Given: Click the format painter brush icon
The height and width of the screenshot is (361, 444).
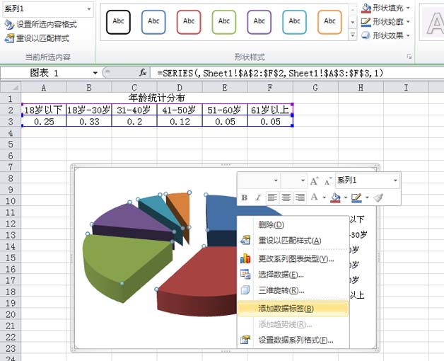Looking at the screenshot, I should tap(378, 197).
